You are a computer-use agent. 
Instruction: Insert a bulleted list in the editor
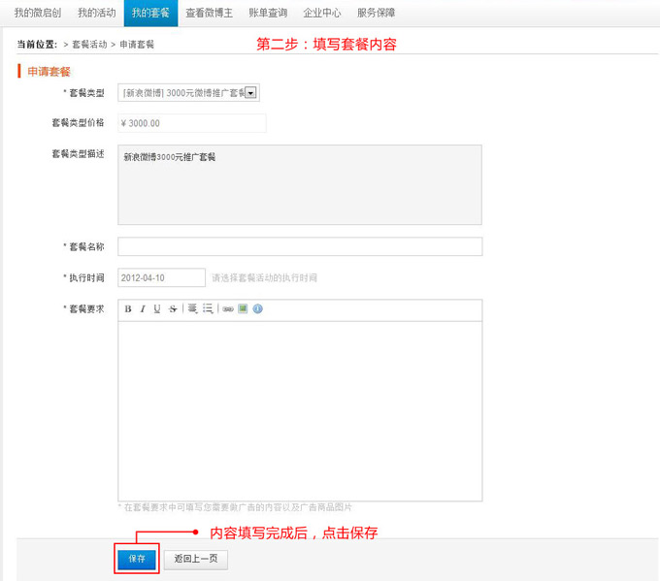tap(208, 309)
